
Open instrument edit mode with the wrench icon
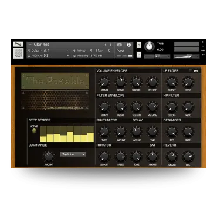click(x=18, y=44)
